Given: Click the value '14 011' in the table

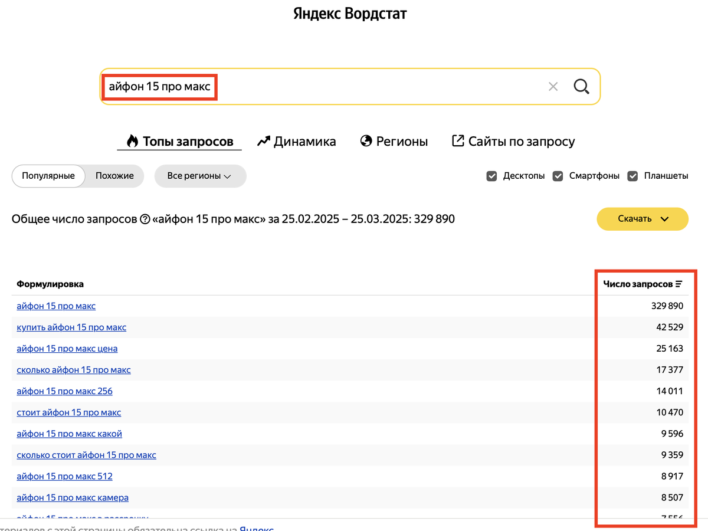Looking at the screenshot, I should [x=670, y=391].
